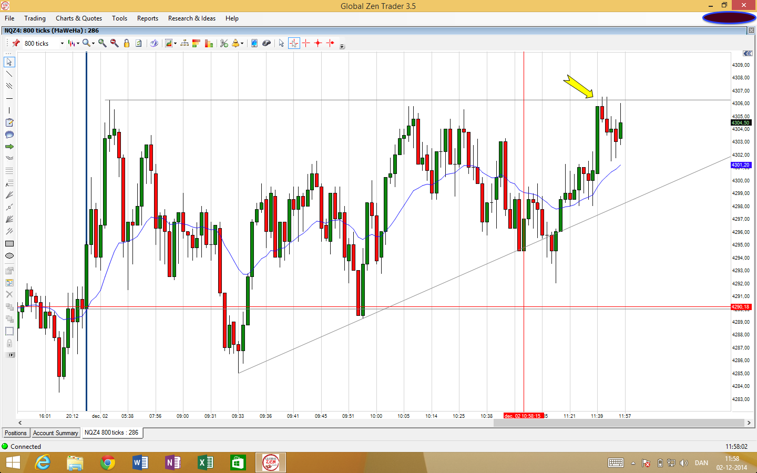The height and width of the screenshot is (473, 757).
Task: Click the chart scroll left arrow
Action: [x=20, y=423]
